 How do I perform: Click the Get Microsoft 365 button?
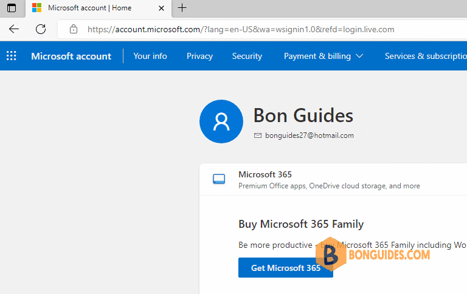[286, 267]
